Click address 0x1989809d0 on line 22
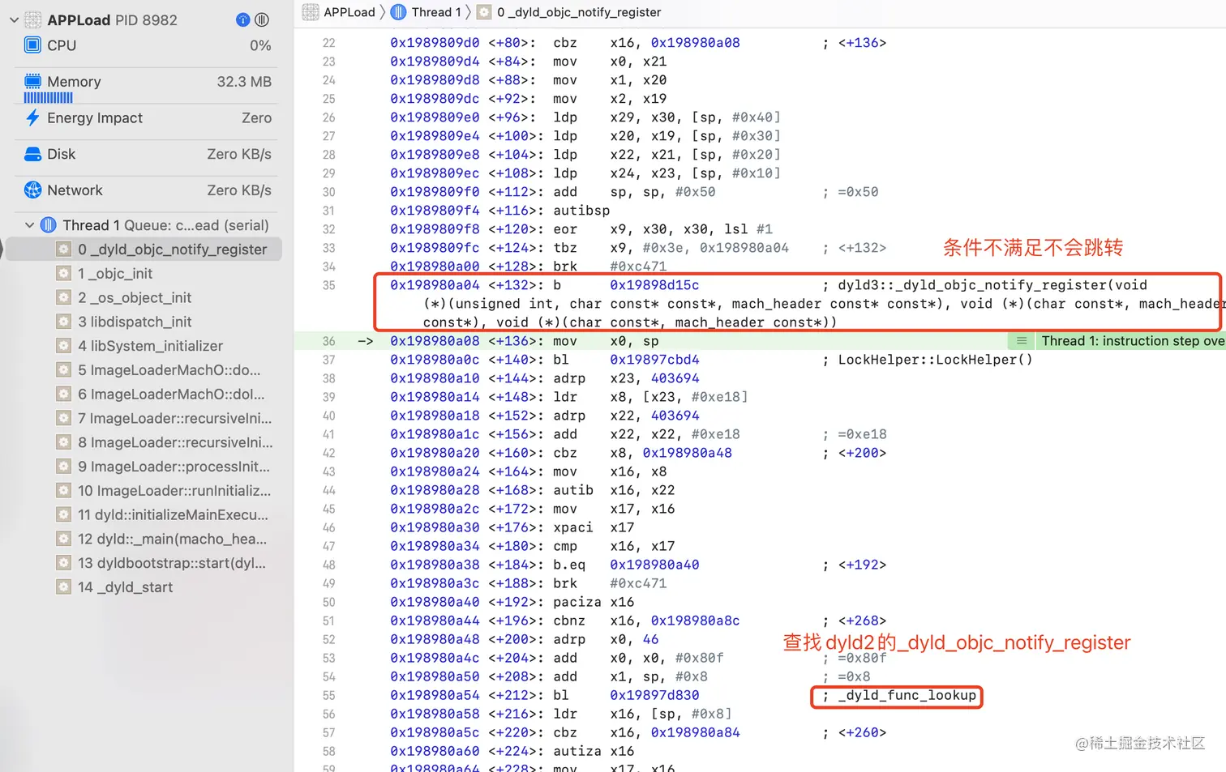 435,43
